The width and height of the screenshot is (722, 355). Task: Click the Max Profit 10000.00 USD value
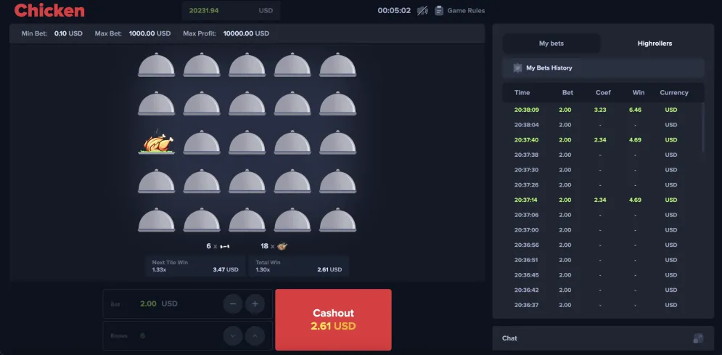pos(246,33)
